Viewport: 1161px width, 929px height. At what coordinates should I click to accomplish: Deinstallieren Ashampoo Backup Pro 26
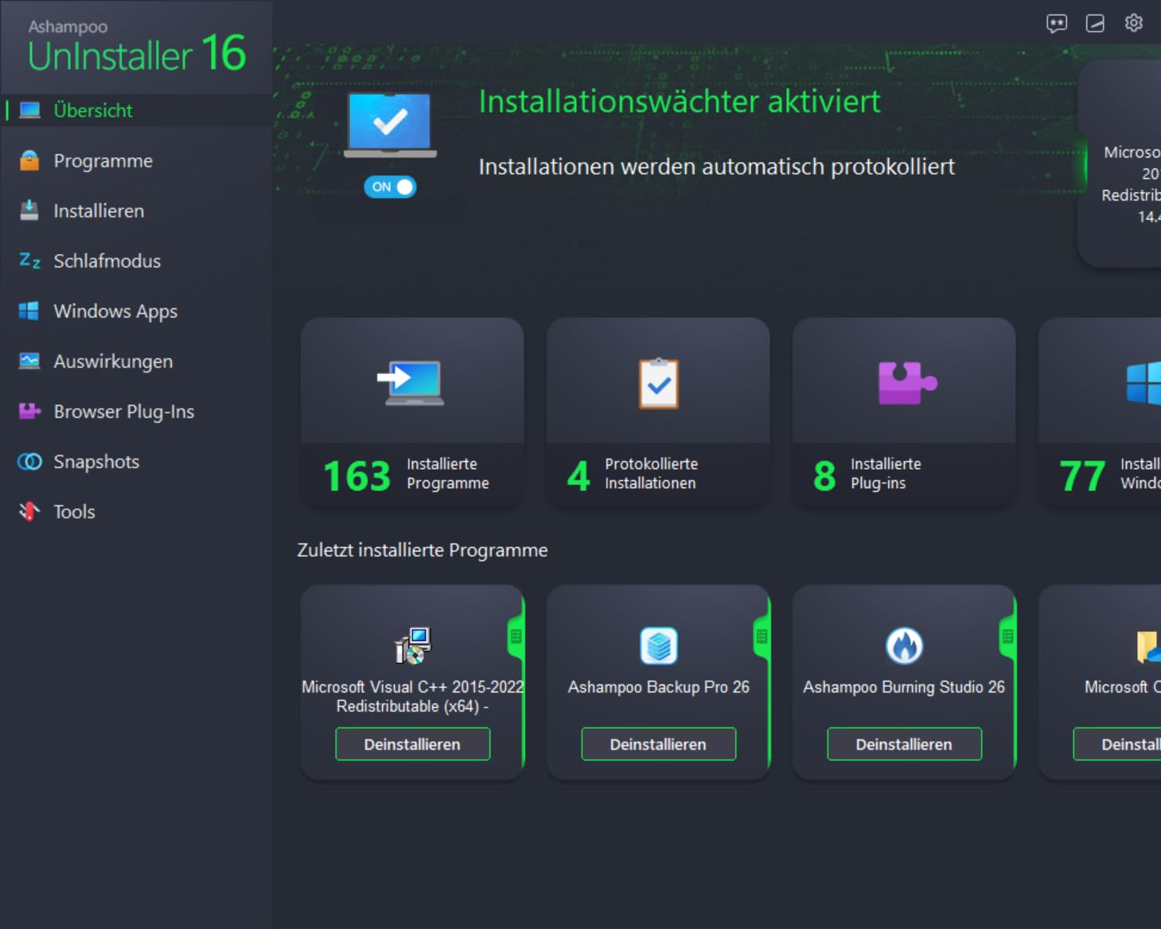click(x=658, y=744)
